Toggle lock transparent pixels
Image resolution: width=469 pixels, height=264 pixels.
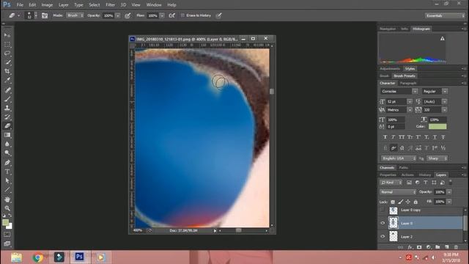click(393, 202)
